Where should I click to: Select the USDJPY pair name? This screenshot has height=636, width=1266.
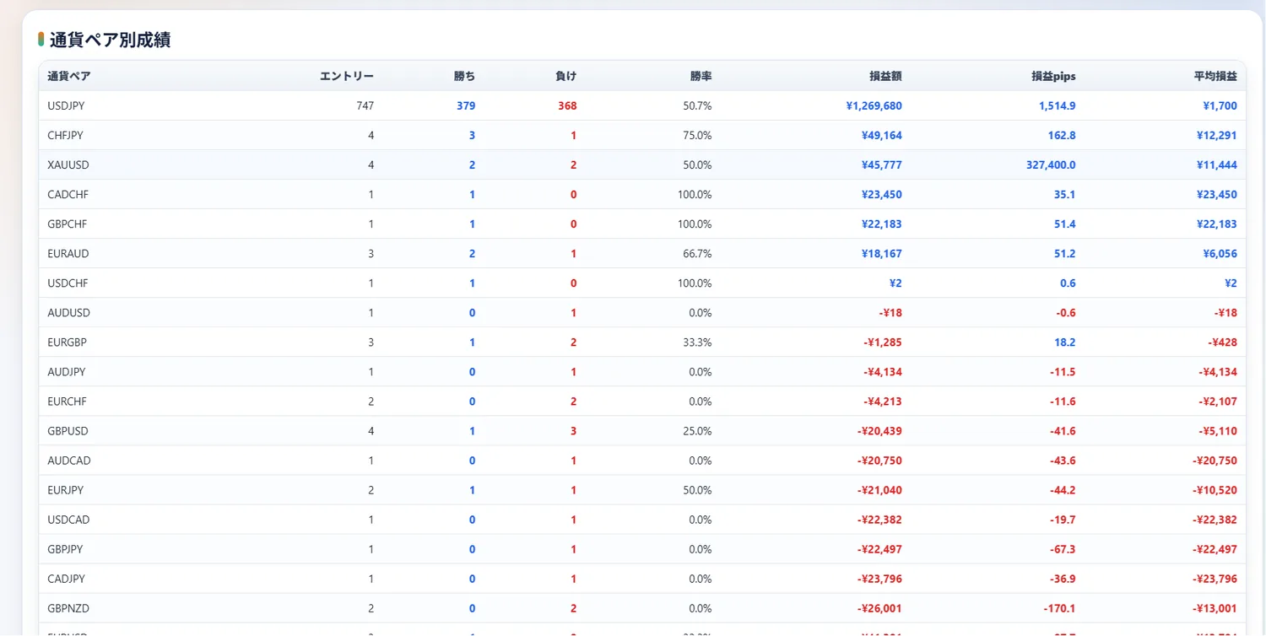(x=67, y=105)
